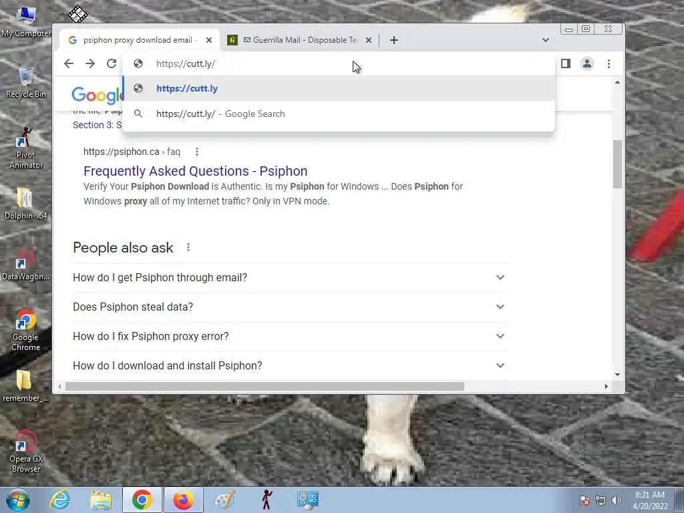Click the page scrollbar up arrow
The width and height of the screenshot is (684, 513).
617,82
